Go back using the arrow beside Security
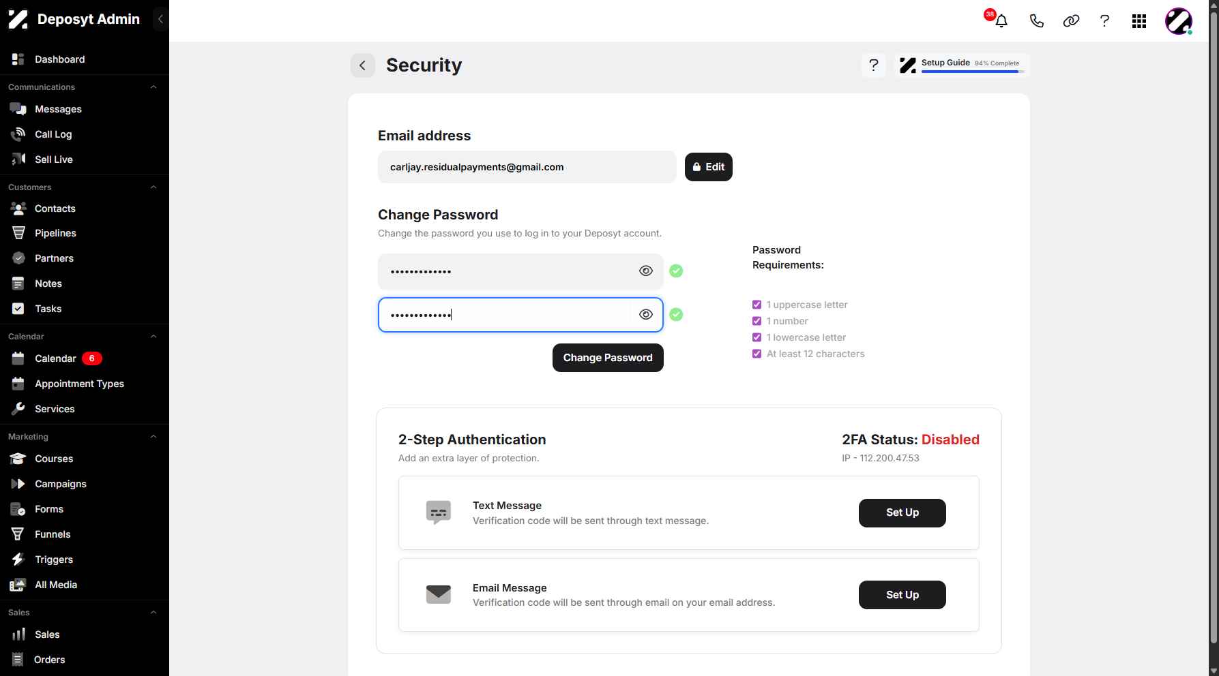 pos(363,65)
